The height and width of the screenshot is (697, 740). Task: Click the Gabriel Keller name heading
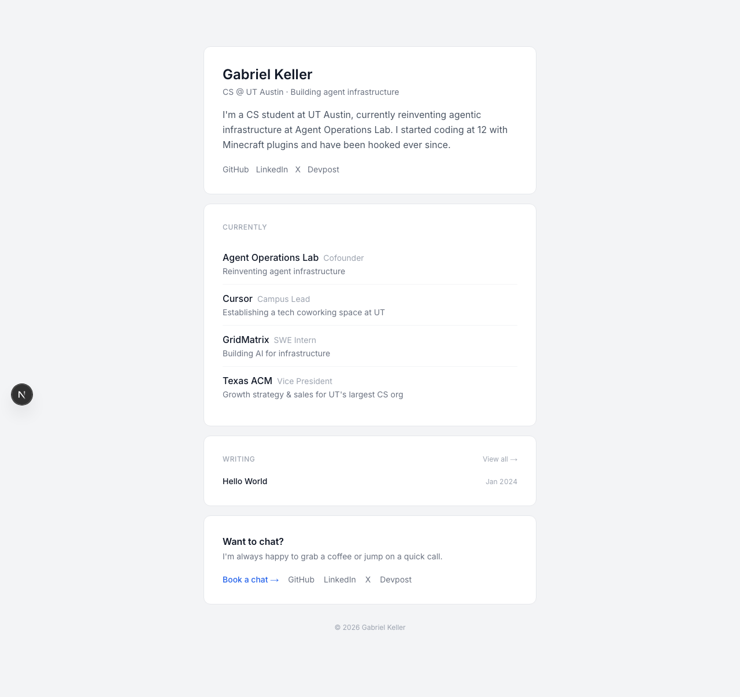coord(267,75)
